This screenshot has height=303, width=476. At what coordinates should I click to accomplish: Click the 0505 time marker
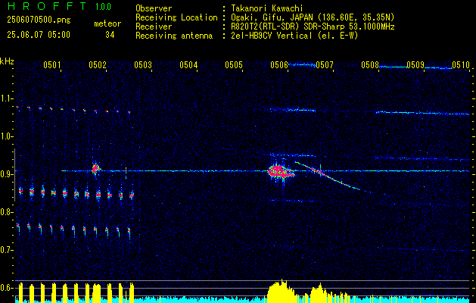(x=234, y=64)
